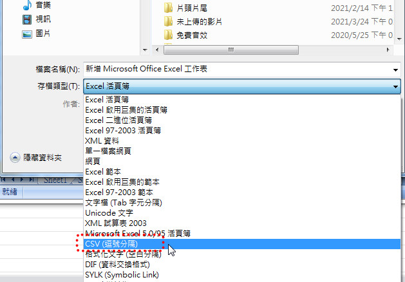The height and width of the screenshot is (282, 405).
Task: Switch to the Sheet1 worksheet tab
Action: pos(55,180)
